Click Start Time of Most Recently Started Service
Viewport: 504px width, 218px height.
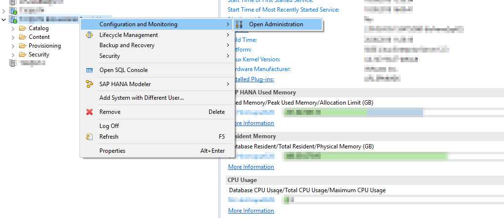pos(283,10)
